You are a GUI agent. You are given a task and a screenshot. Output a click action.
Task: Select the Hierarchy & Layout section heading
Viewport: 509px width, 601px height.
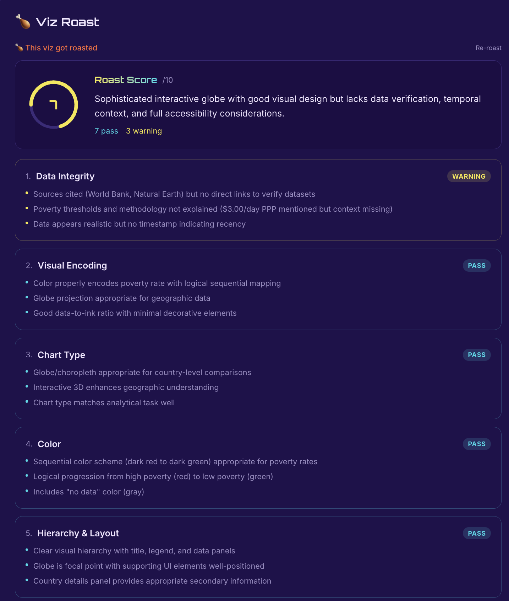point(78,533)
